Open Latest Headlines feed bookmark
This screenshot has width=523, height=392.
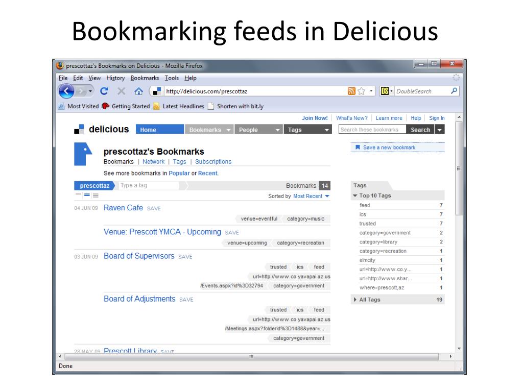[x=179, y=106]
